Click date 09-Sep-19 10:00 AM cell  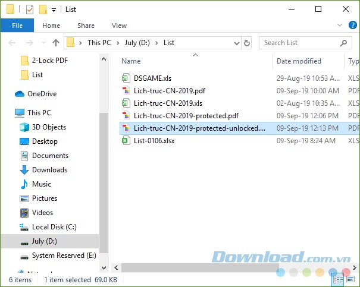pyautogui.click(x=308, y=91)
